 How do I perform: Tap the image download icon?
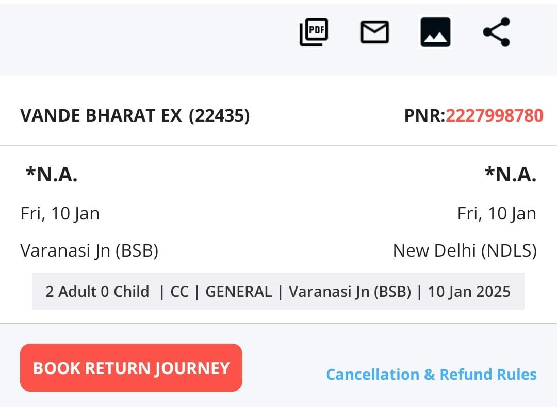coord(436,31)
